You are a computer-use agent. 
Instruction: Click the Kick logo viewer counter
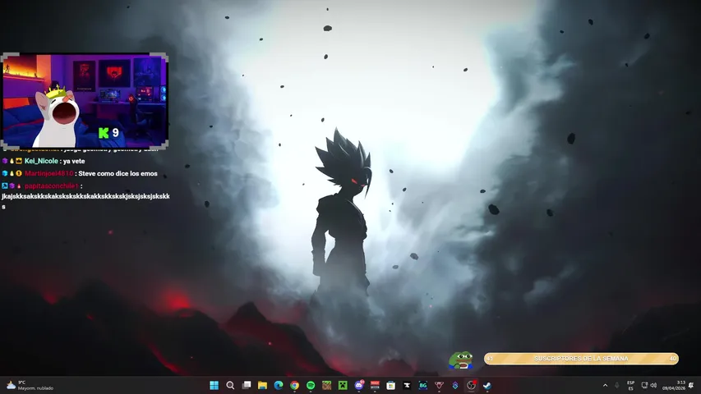point(108,133)
